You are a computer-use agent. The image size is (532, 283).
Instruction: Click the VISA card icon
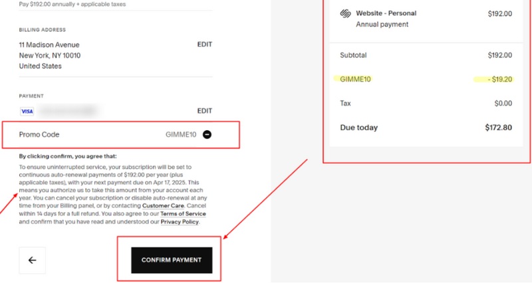tap(27, 111)
